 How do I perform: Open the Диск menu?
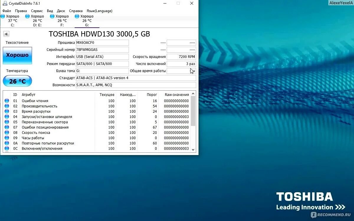click(x=61, y=11)
